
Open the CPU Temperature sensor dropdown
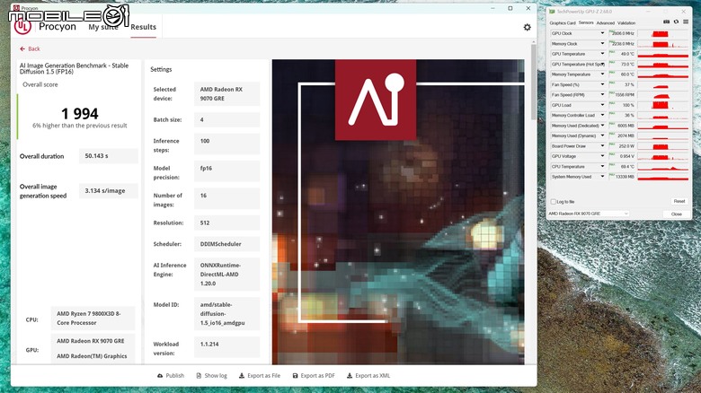click(602, 167)
